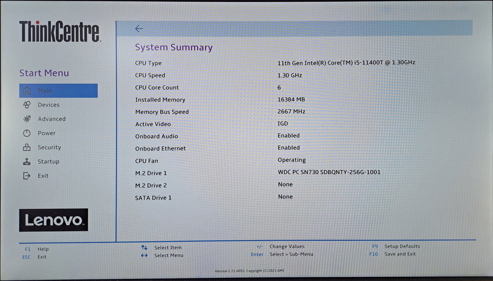493x281 pixels.
Task: Click the up-down arrows Select Item icon
Action: (x=144, y=248)
